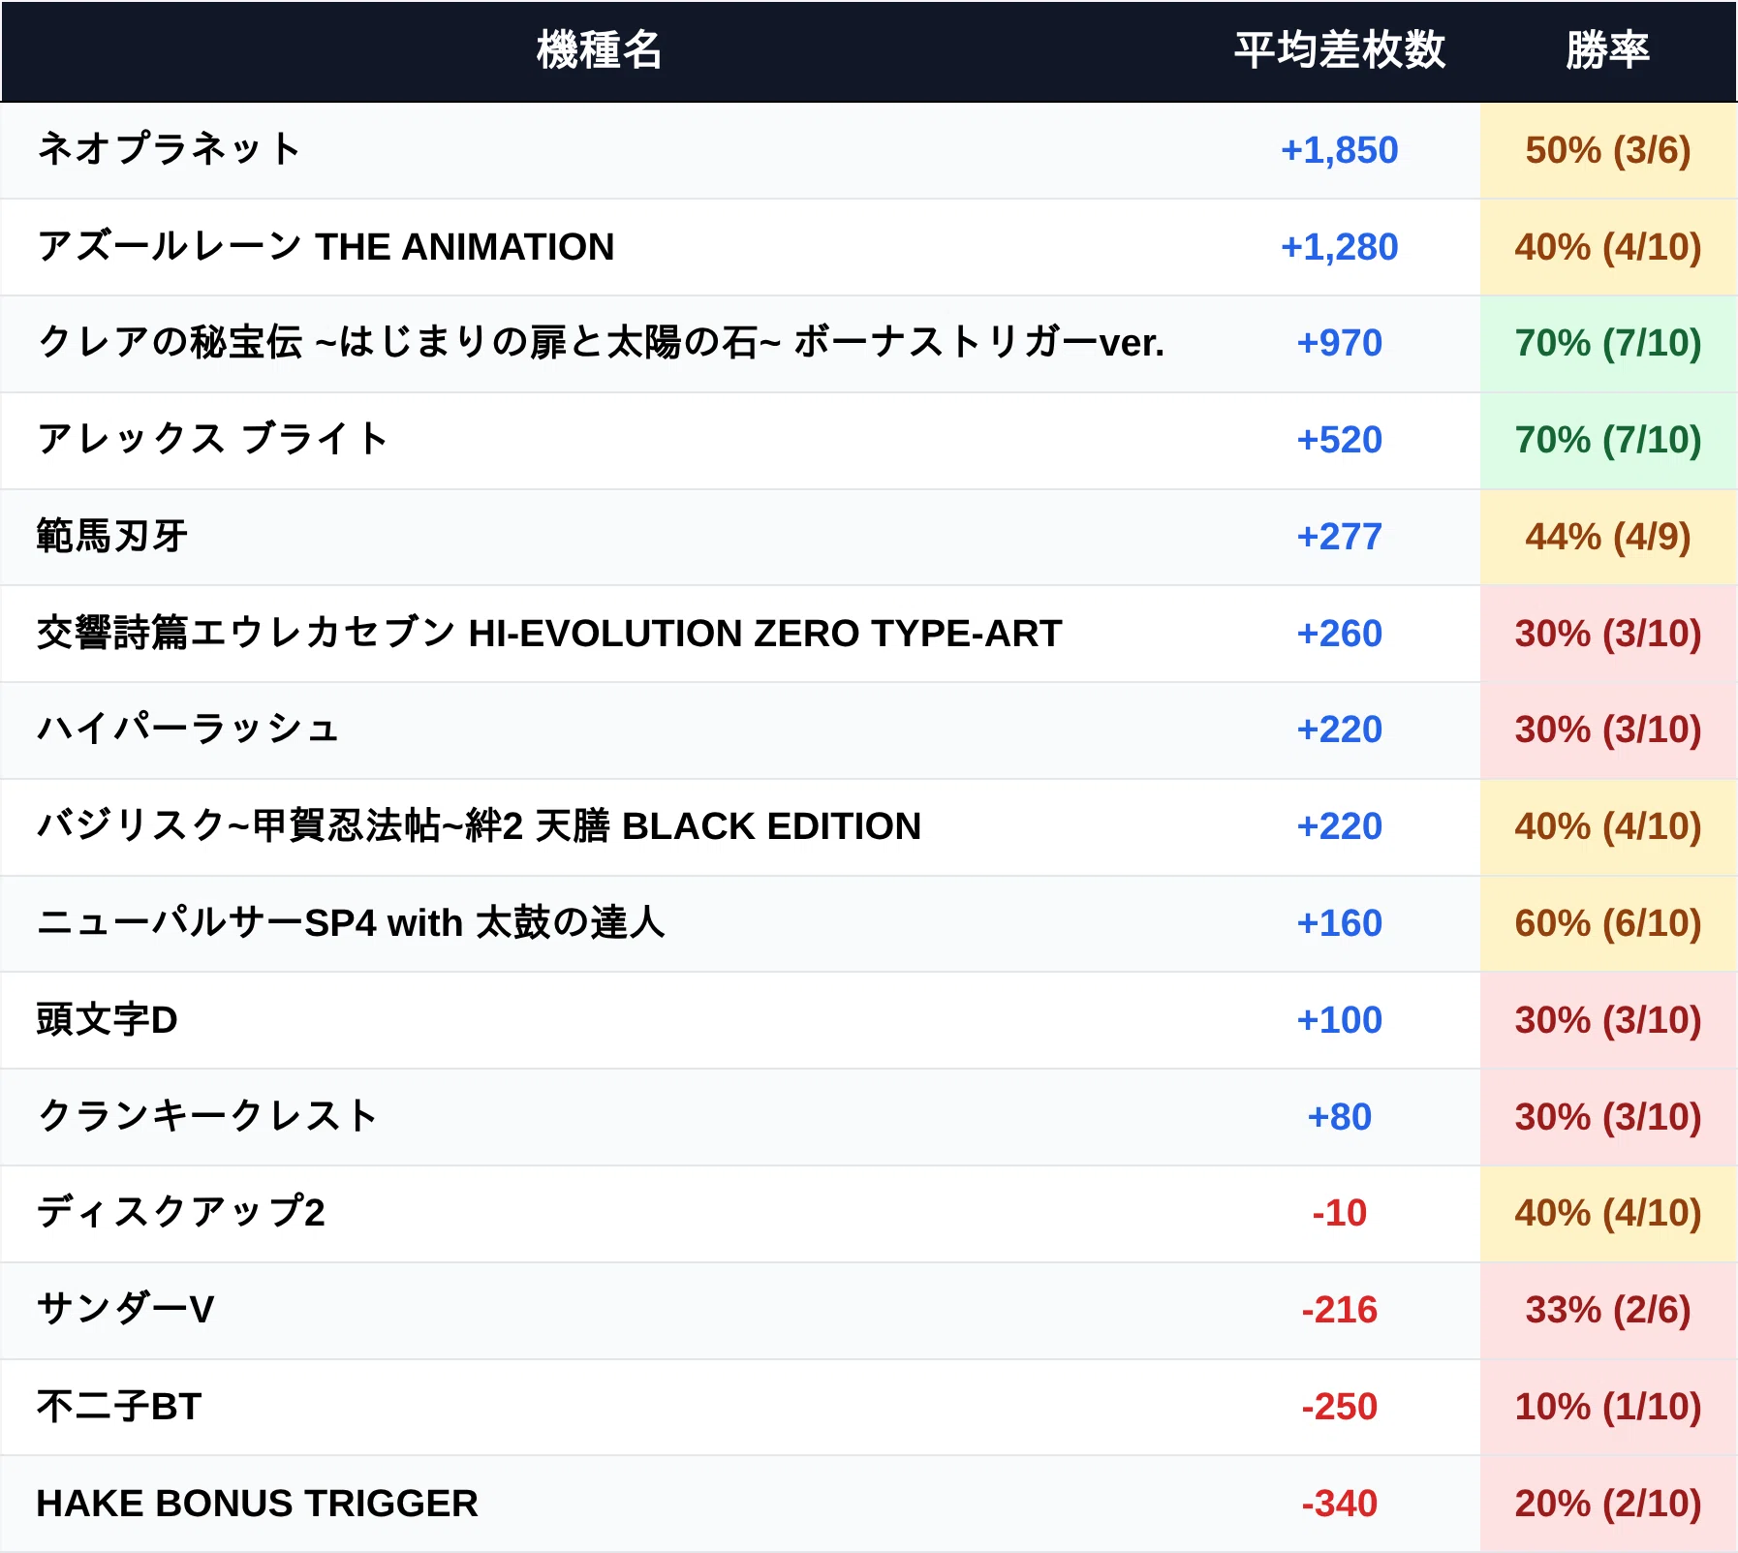Image resolution: width=1738 pixels, height=1553 pixels.
Task: Select バジリスク~甲賀忍法帖~絆2 天膳 BLACK EDITION name
Action: point(479,826)
